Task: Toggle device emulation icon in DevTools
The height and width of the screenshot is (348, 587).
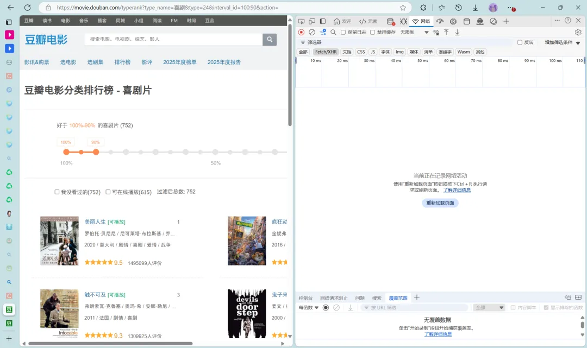Action: click(312, 21)
